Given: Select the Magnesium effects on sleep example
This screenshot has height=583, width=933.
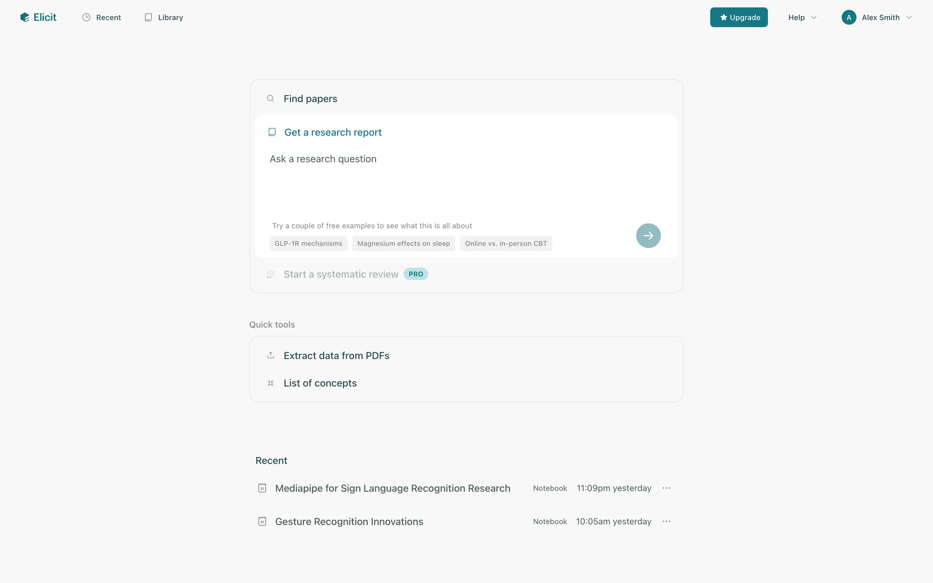Looking at the screenshot, I should tap(403, 243).
